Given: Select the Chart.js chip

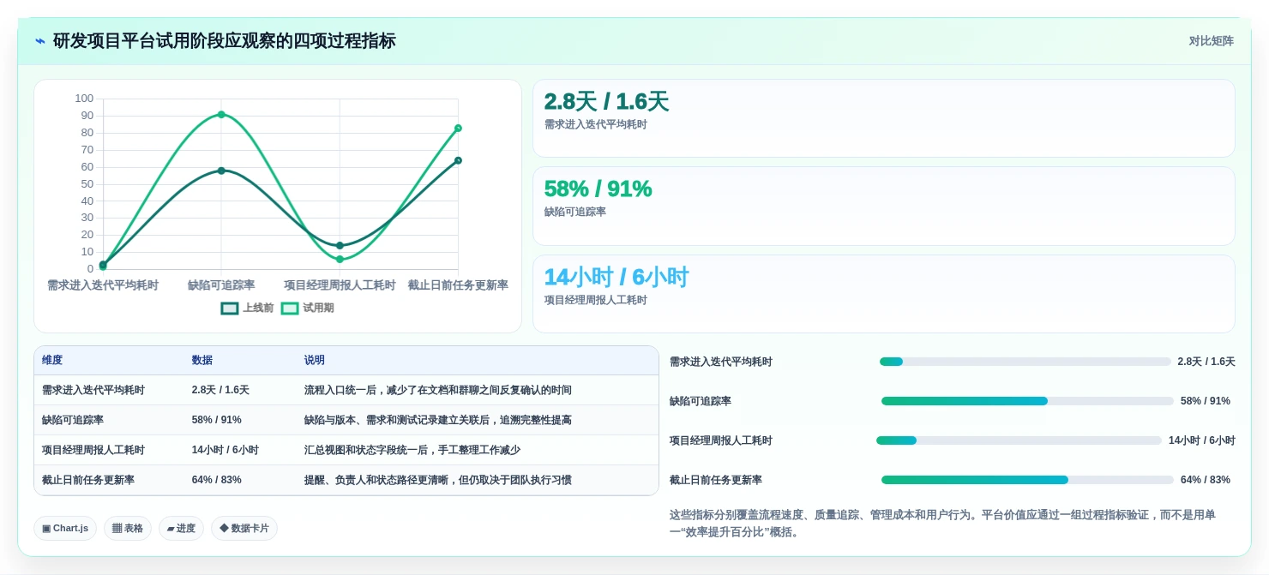Looking at the screenshot, I should [65, 529].
